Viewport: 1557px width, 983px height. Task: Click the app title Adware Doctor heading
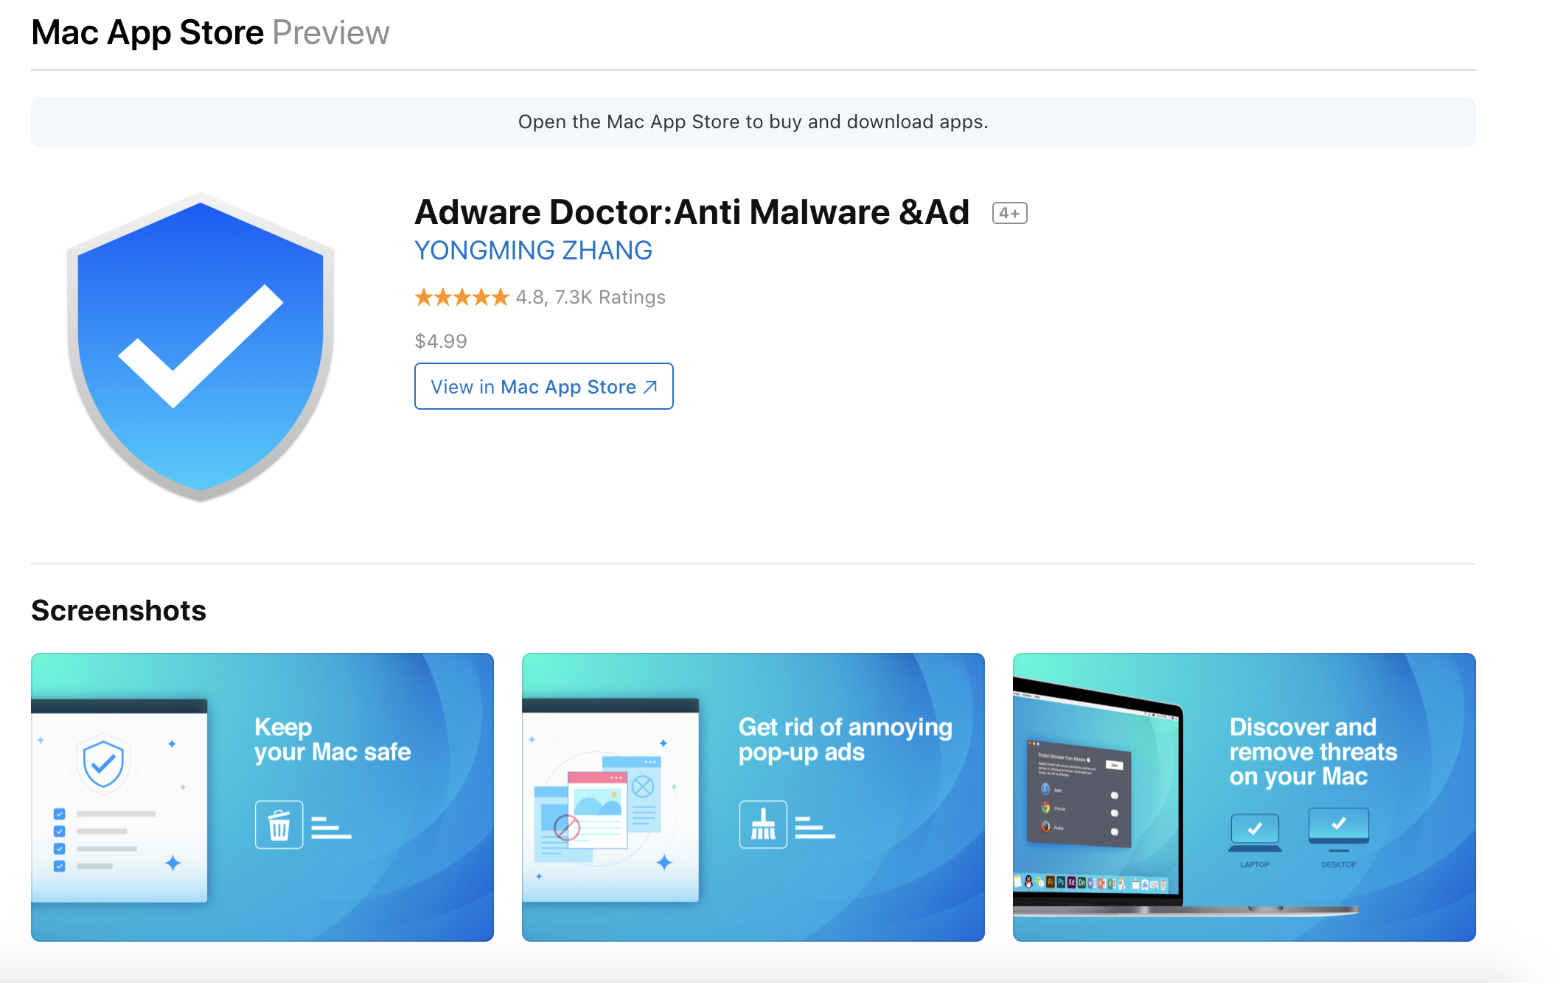coord(692,212)
